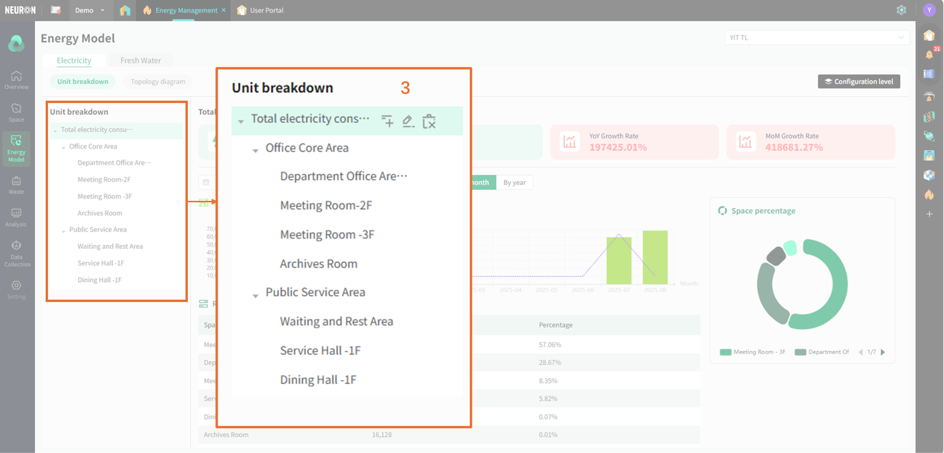944x453 pixels.
Task: Switch to Topology diagram view
Action: point(158,82)
